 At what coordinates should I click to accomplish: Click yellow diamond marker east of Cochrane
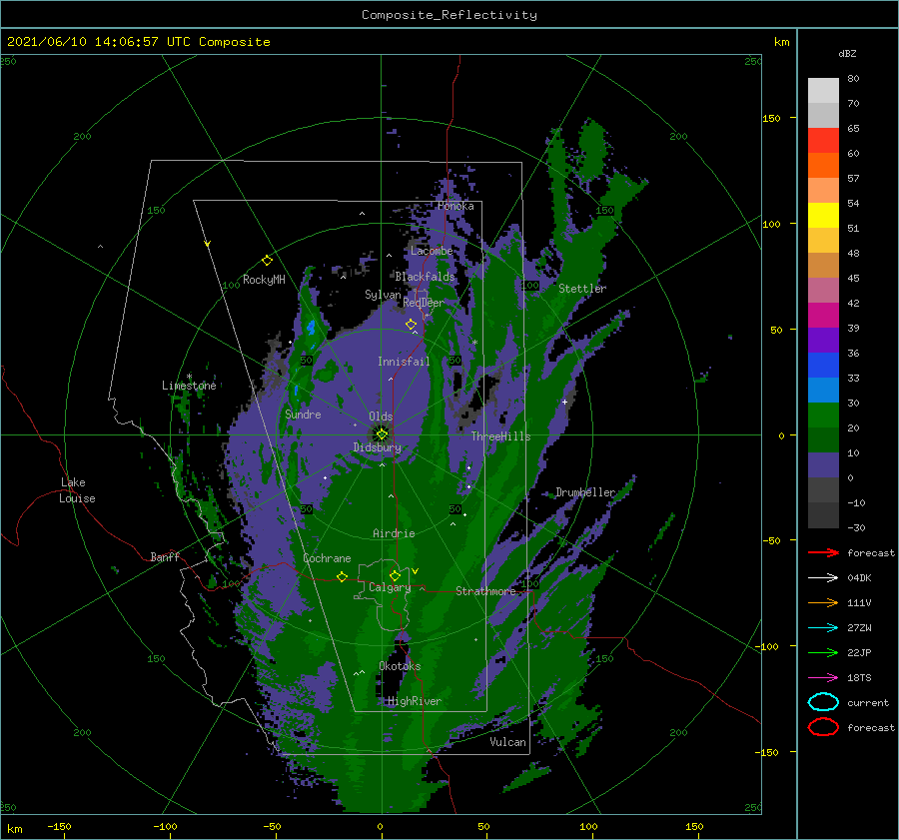click(x=342, y=577)
